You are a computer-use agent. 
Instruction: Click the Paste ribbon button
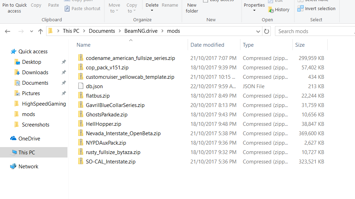(x=53, y=5)
